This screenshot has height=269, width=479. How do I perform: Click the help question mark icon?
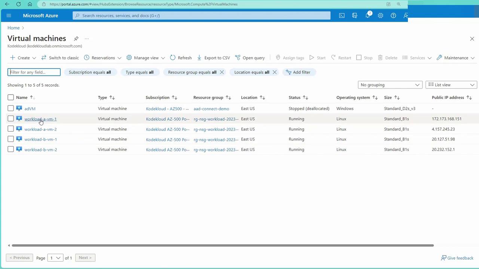[393, 16]
